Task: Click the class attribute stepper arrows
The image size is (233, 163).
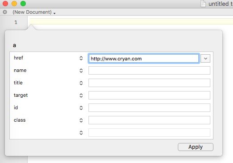Action: (81, 120)
